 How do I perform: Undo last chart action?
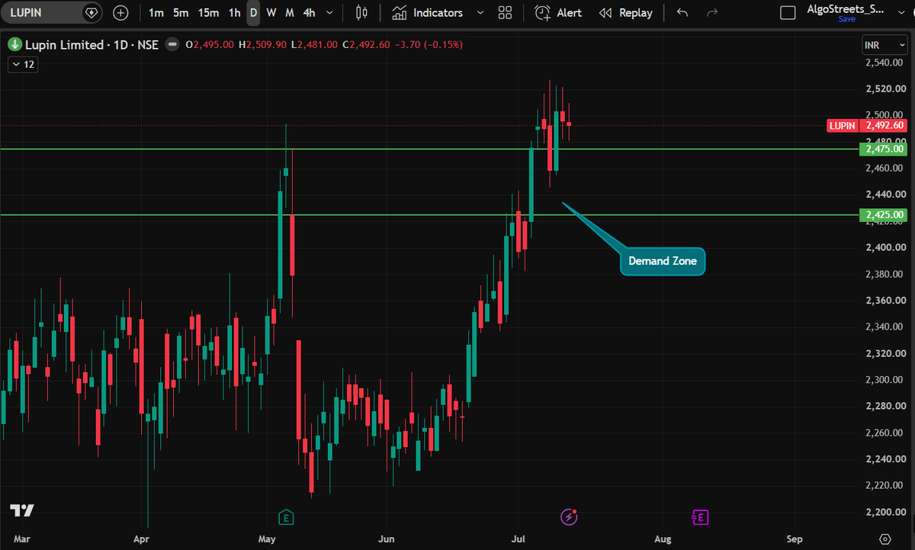click(682, 13)
